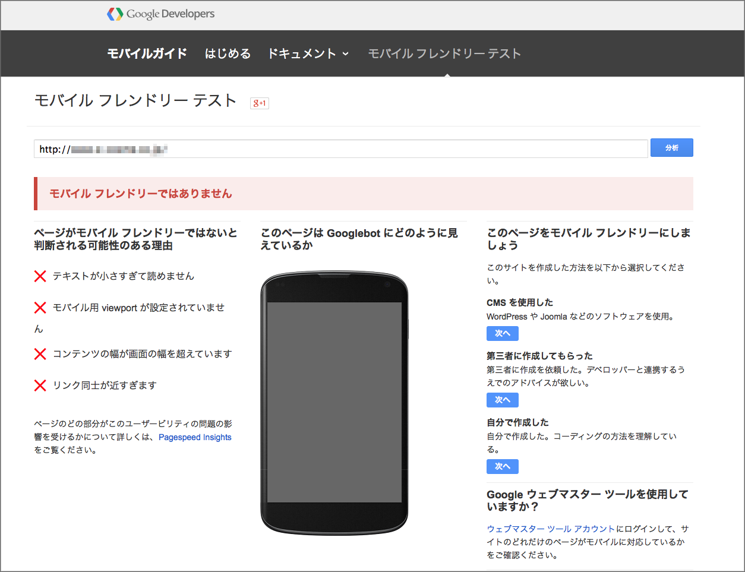Click リンク同士が近すぎます text
Image resolution: width=745 pixels, height=572 pixels.
point(105,385)
